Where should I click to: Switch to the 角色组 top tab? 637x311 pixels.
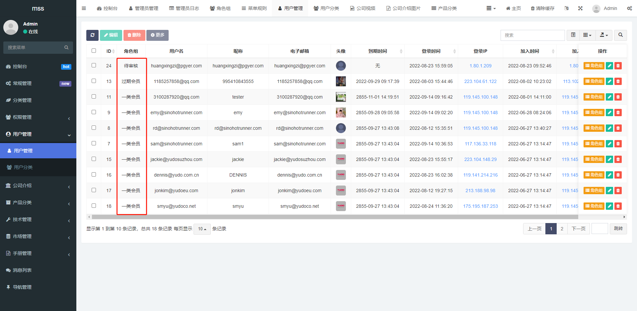click(220, 8)
